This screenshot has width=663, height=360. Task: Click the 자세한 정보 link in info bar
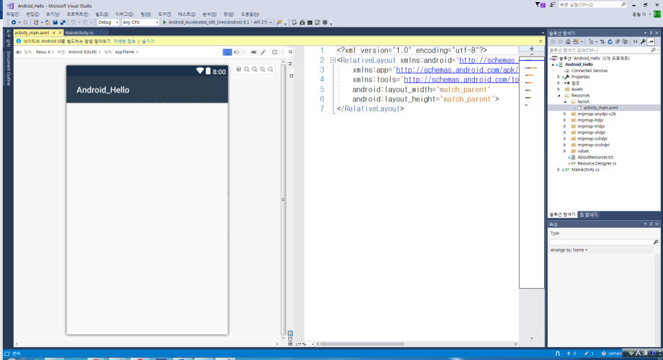[124, 41]
